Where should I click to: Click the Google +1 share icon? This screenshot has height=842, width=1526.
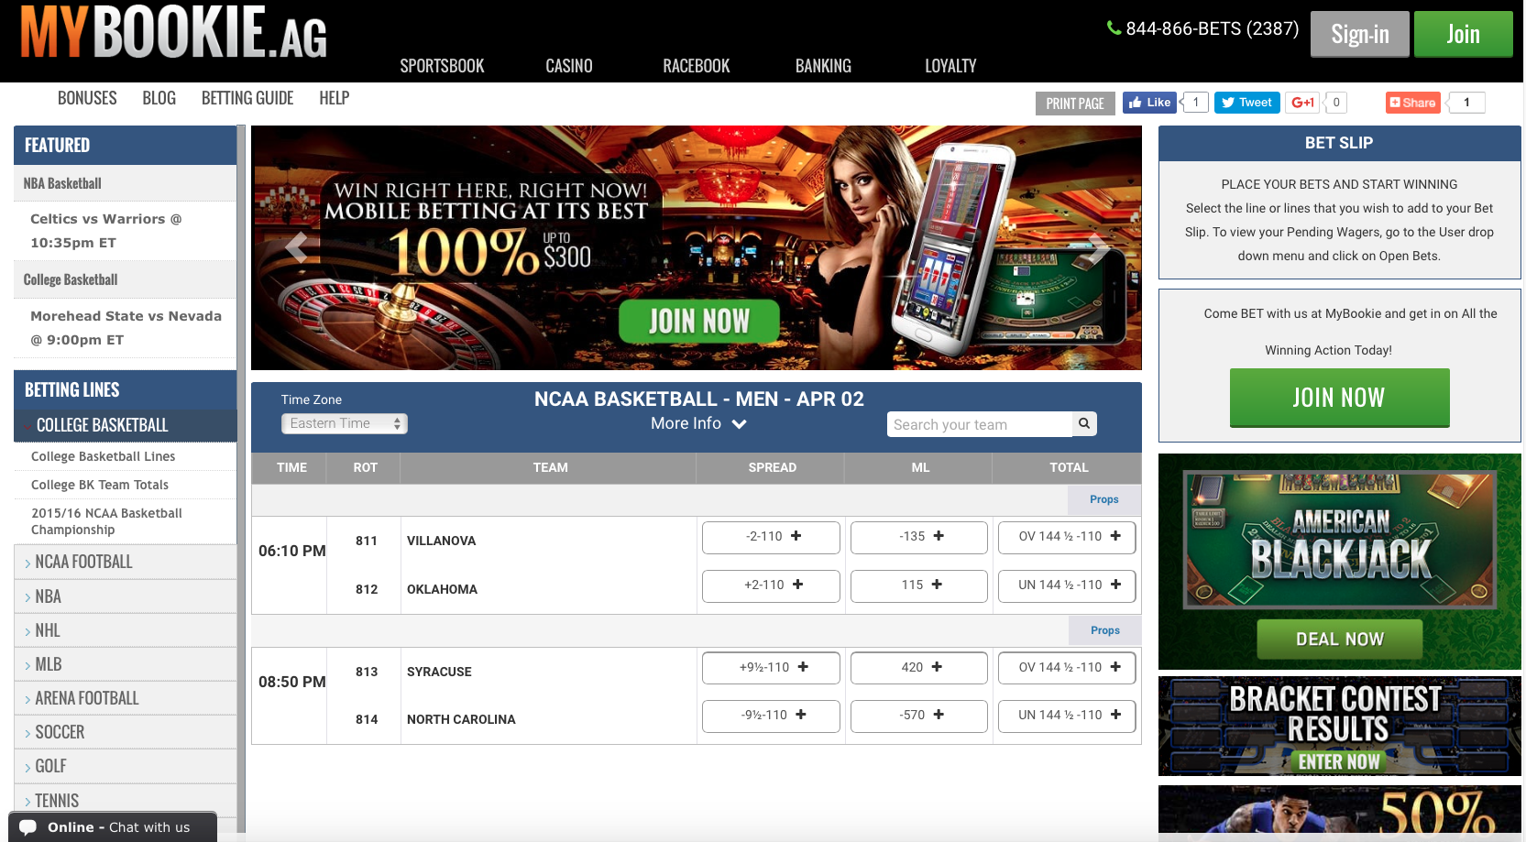pyautogui.click(x=1302, y=103)
